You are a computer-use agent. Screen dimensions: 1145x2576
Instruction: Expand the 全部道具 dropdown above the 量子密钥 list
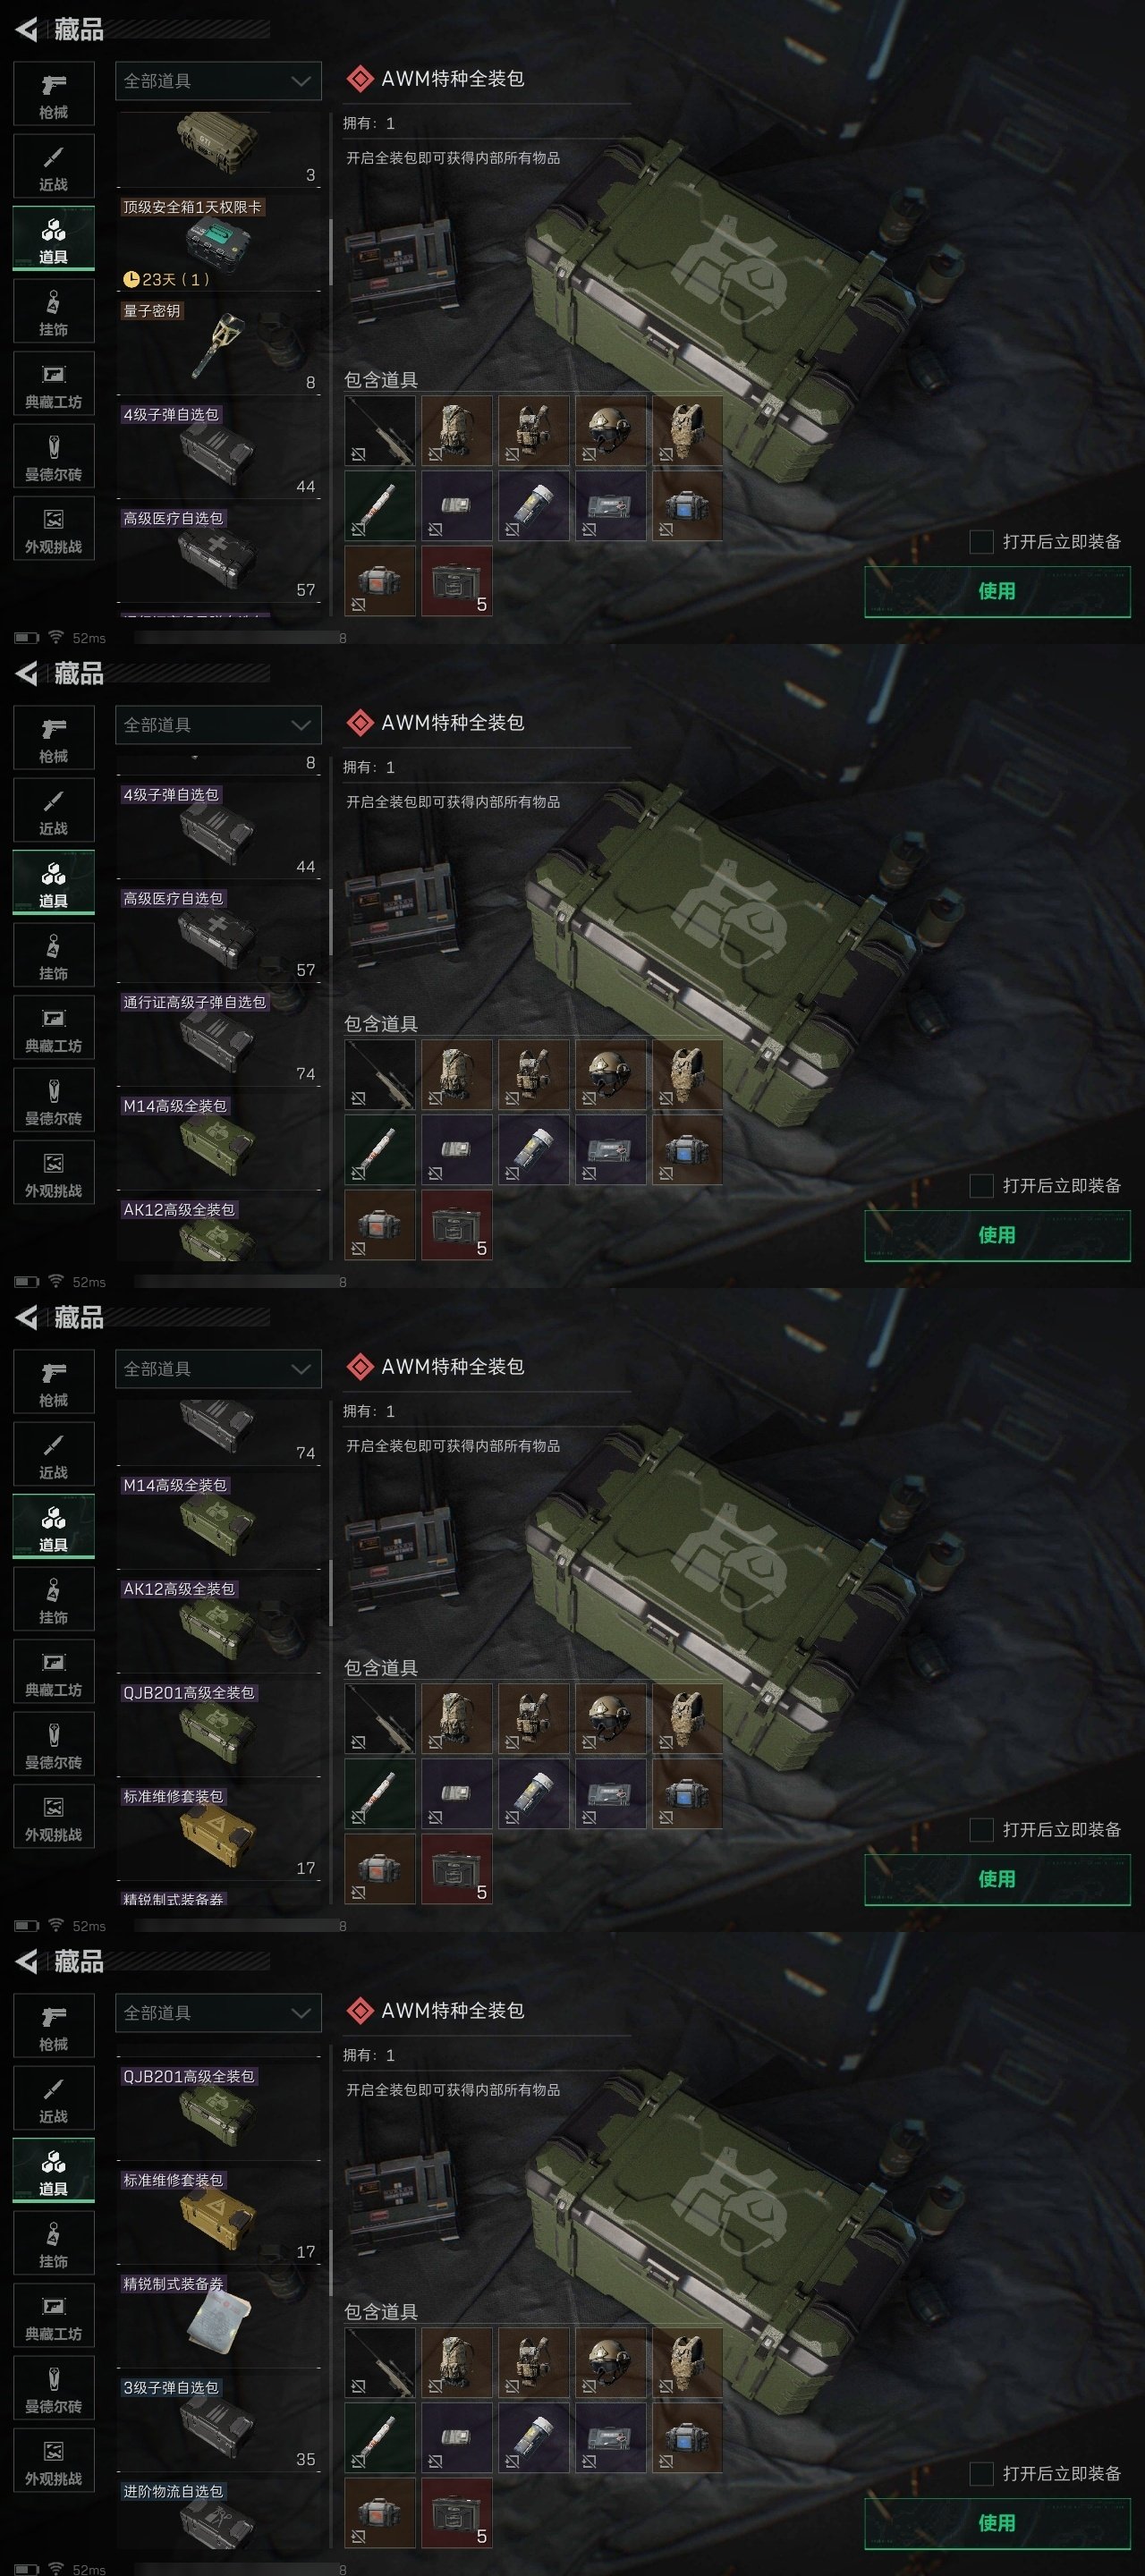[218, 81]
